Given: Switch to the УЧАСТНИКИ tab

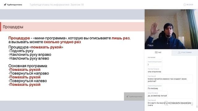Looking at the screenshot, I should tap(185, 52).
